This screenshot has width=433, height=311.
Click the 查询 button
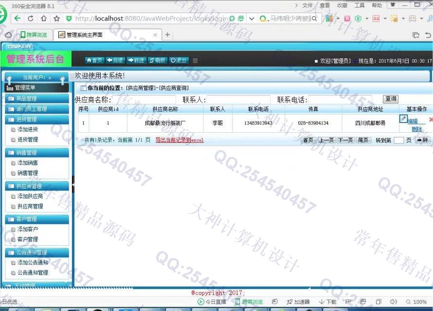(391, 99)
